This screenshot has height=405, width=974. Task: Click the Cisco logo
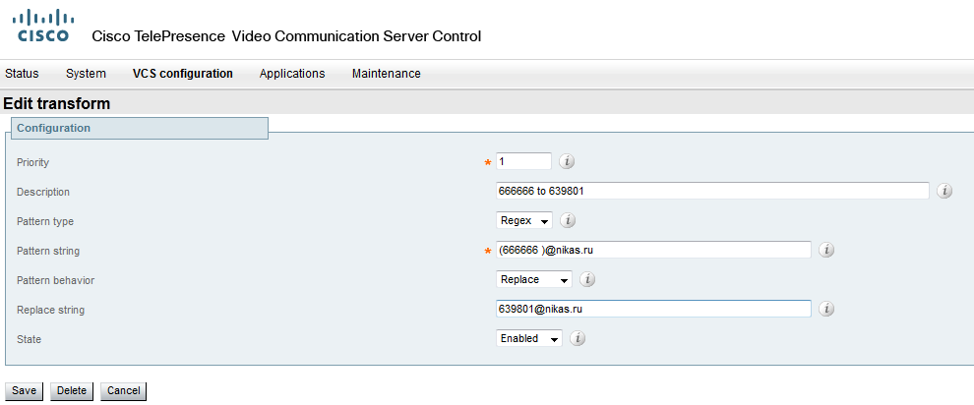[46, 27]
